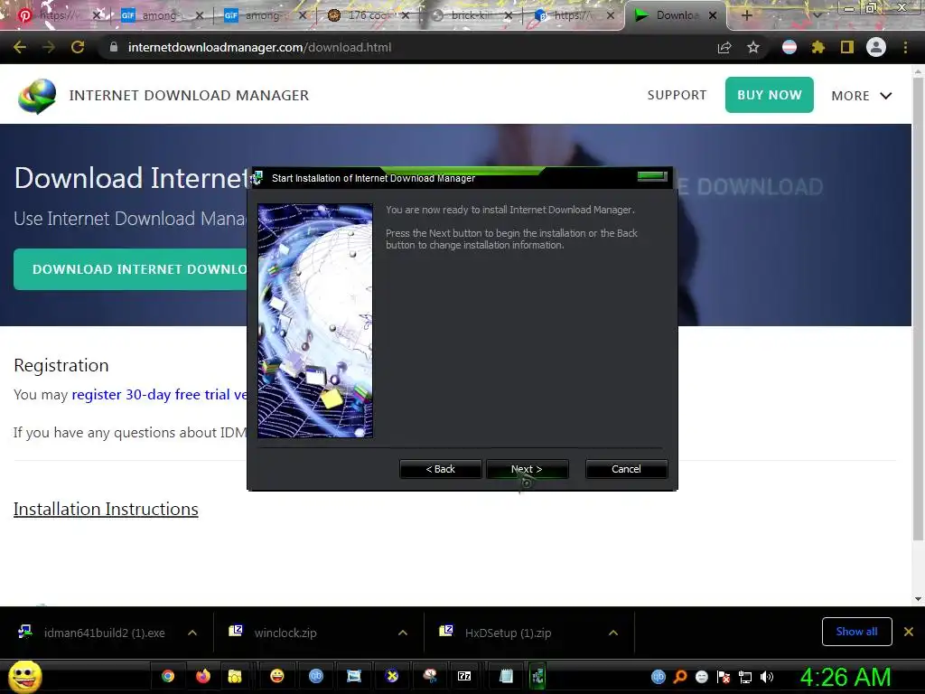Image resolution: width=925 pixels, height=694 pixels.
Task: Share this page via the share icon
Action: pos(724,47)
